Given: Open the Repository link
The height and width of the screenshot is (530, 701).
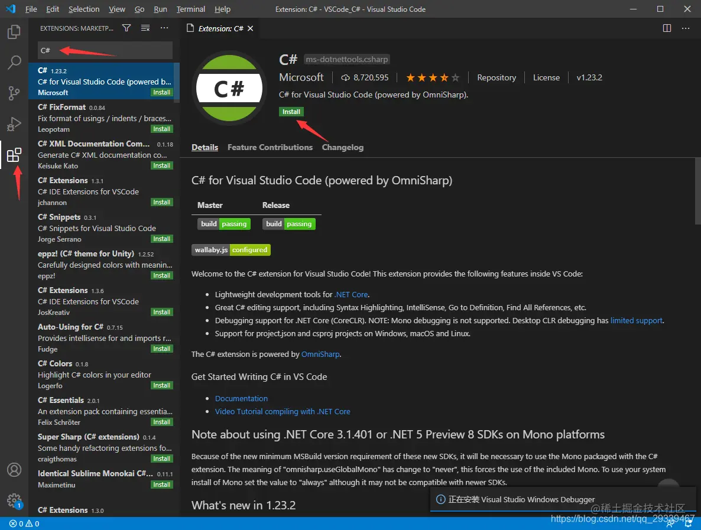Looking at the screenshot, I should click(x=496, y=78).
